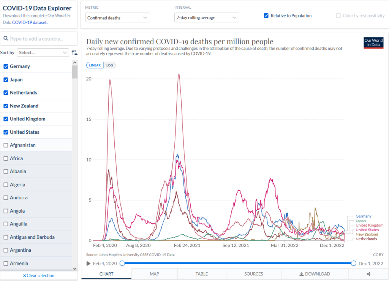Screen dimensions: 389x281
Task: Click the X icon in Clear selection
Action: pos(25,276)
